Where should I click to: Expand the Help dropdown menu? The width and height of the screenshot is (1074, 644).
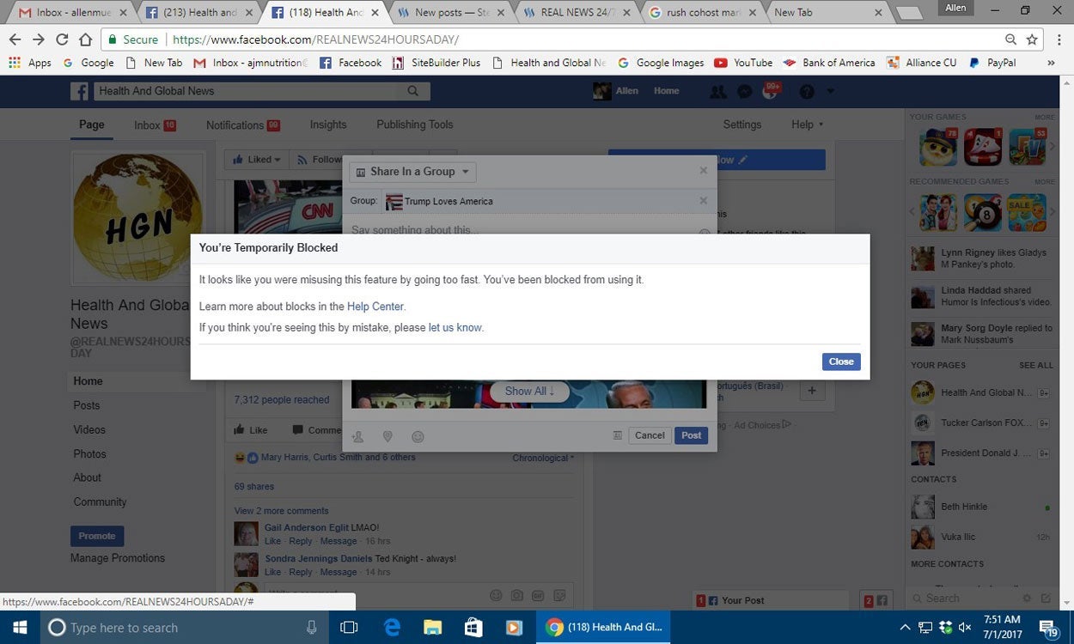pyautogui.click(x=807, y=125)
